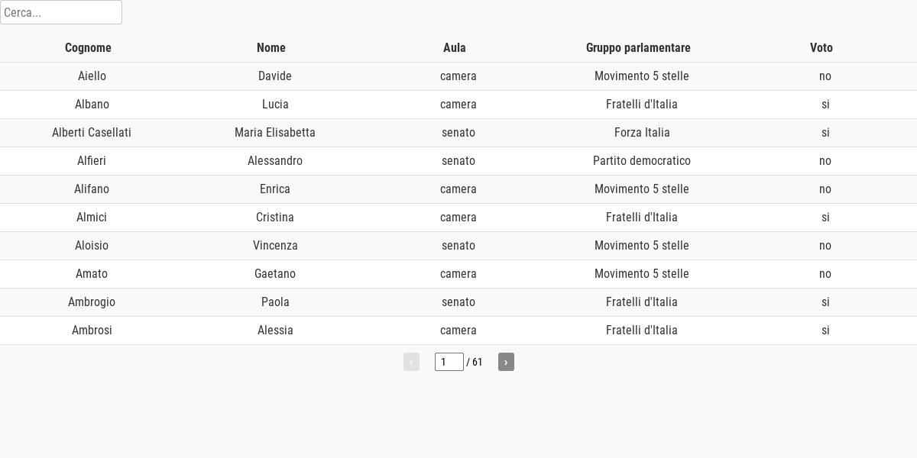Viewport: 917px width, 458px height.
Task: Sort by Cognome column header
Action: tap(88, 48)
